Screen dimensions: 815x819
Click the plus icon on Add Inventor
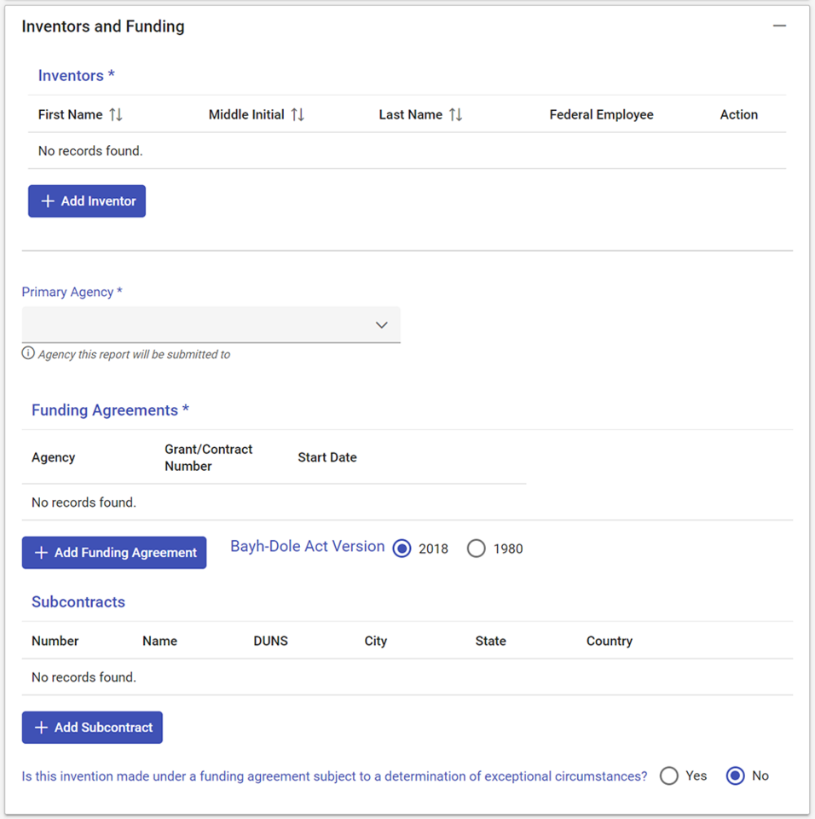click(x=48, y=200)
